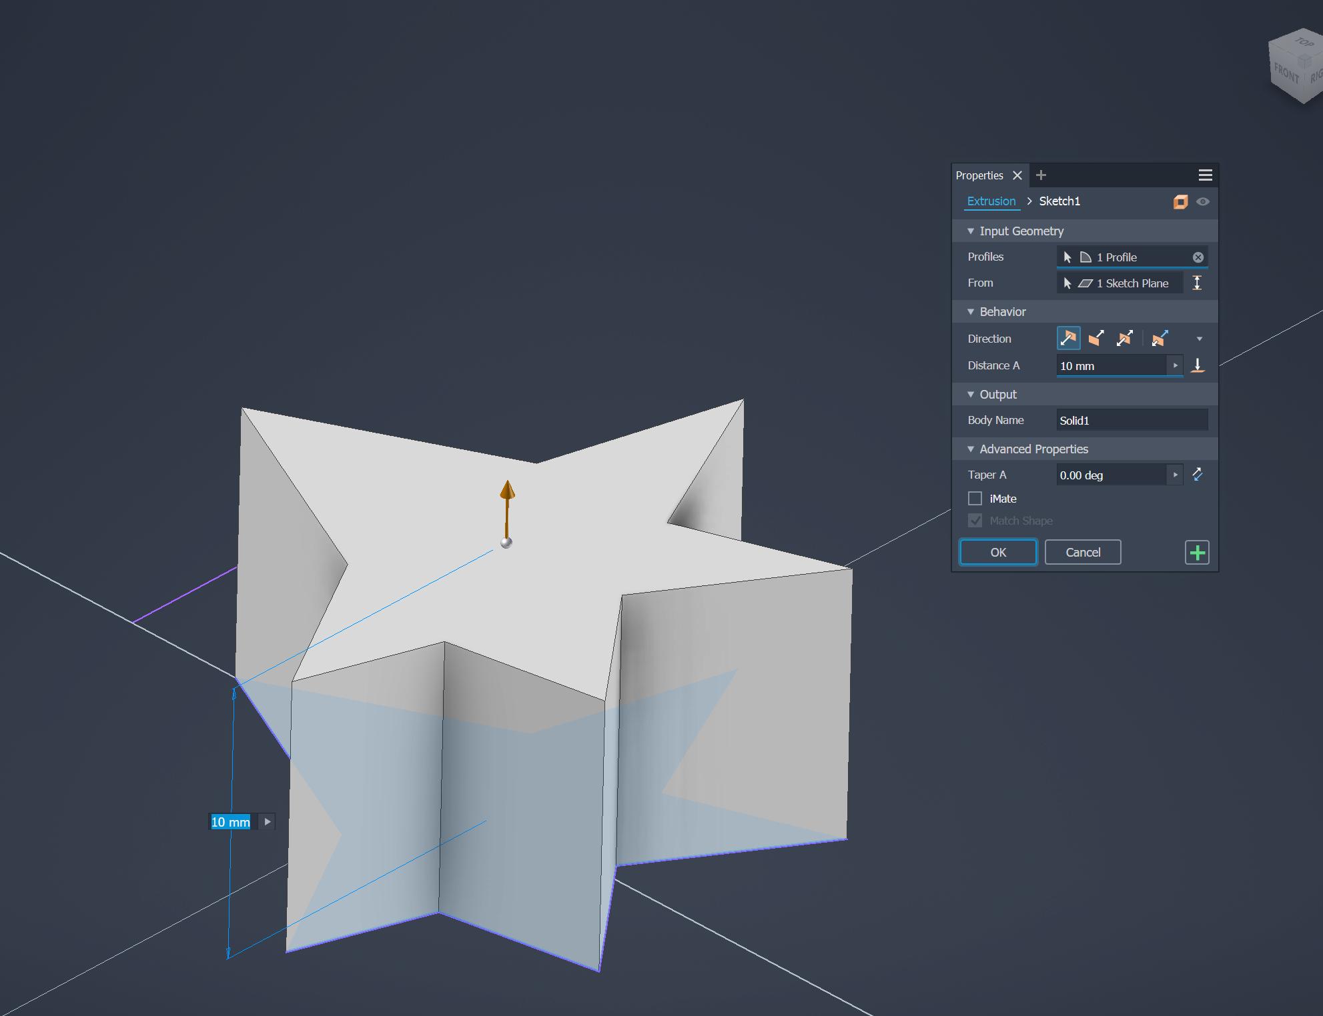Click the solid body preview cube icon
1323x1016 pixels.
[x=1181, y=201]
